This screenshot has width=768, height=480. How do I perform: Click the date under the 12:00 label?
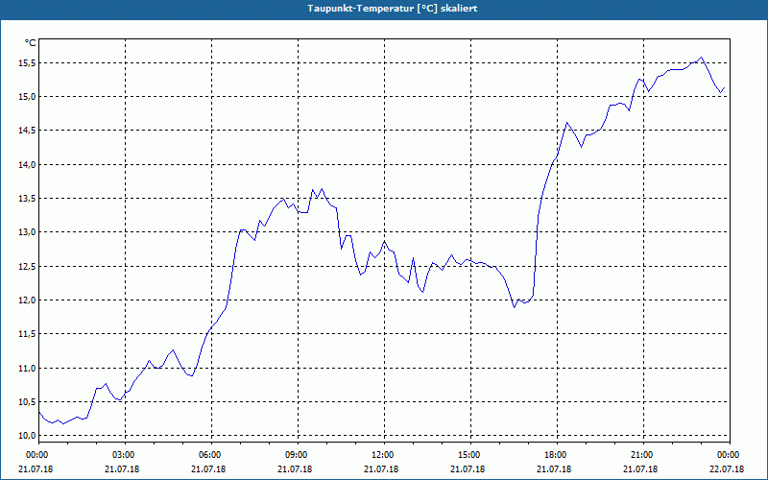tap(381, 469)
